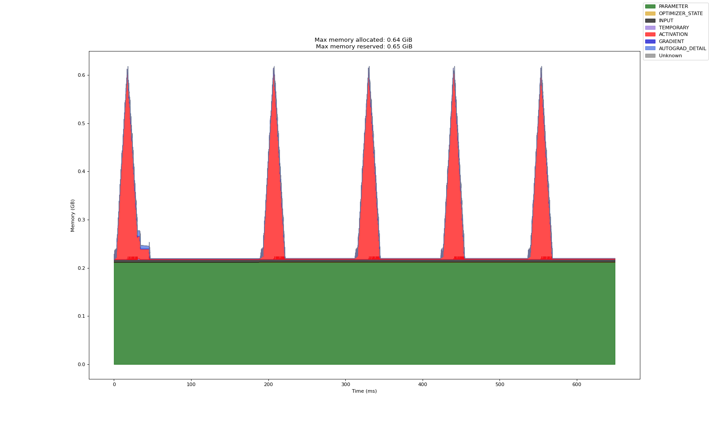Click the yellow OPTIMIZER_STATE legend swatch
Viewport: 711px width, 426px height.
click(x=650, y=14)
